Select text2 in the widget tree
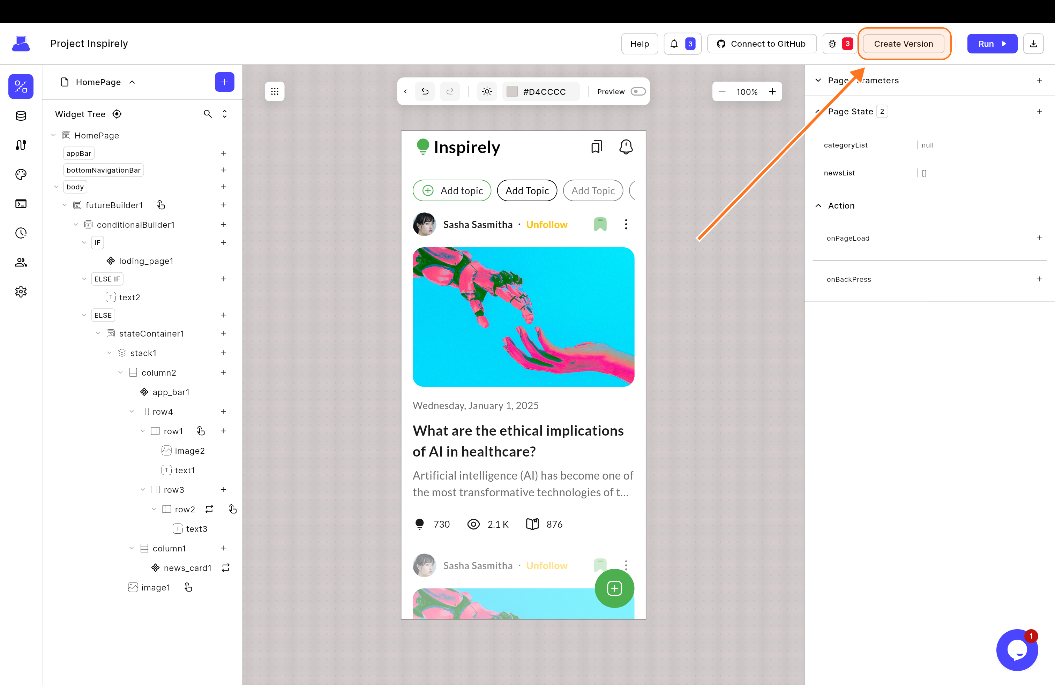1055x685 pixels. click(x=129, y=297)
